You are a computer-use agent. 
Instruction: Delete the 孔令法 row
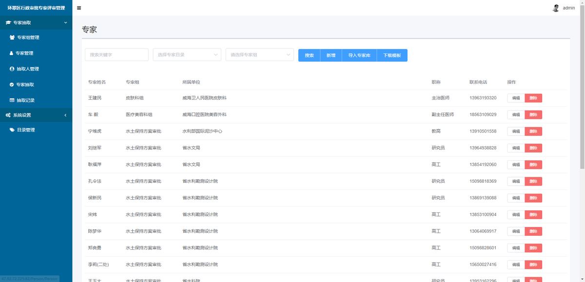(533, 181)
